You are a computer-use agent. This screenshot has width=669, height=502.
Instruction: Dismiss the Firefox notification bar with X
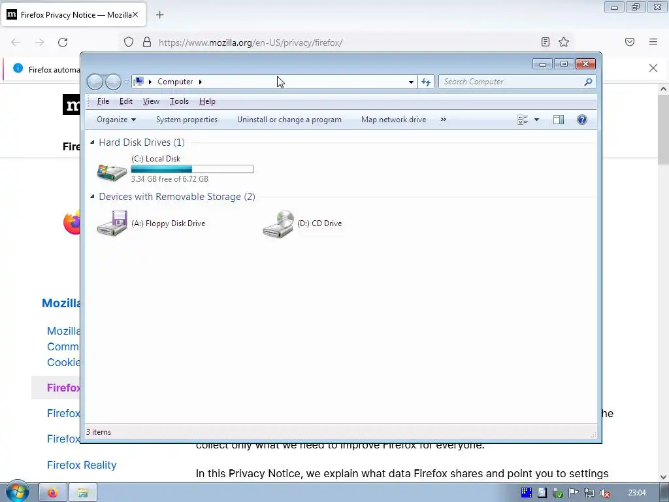click(653, 68)
